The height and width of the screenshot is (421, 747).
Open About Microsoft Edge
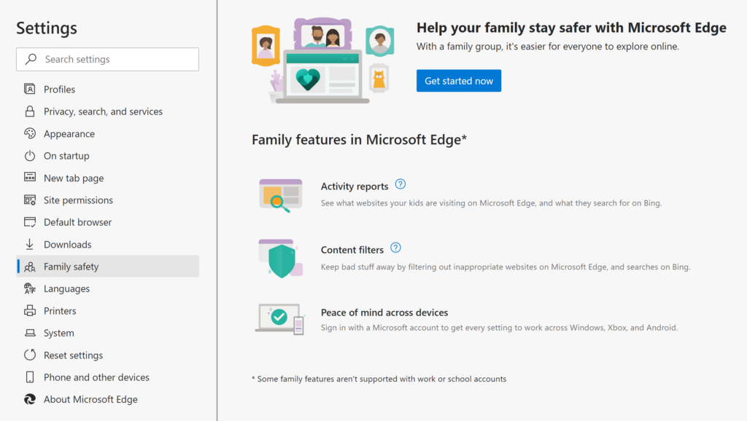point(108,399)
